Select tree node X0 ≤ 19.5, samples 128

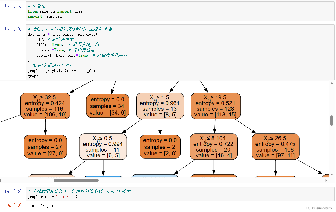(216, 106)
